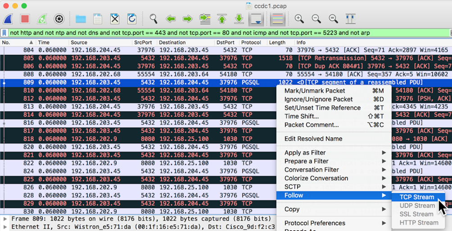This screenshot has height=231, width=452.
Task: Click resize columns toolbar icon
Action: (x=351, y=19)
